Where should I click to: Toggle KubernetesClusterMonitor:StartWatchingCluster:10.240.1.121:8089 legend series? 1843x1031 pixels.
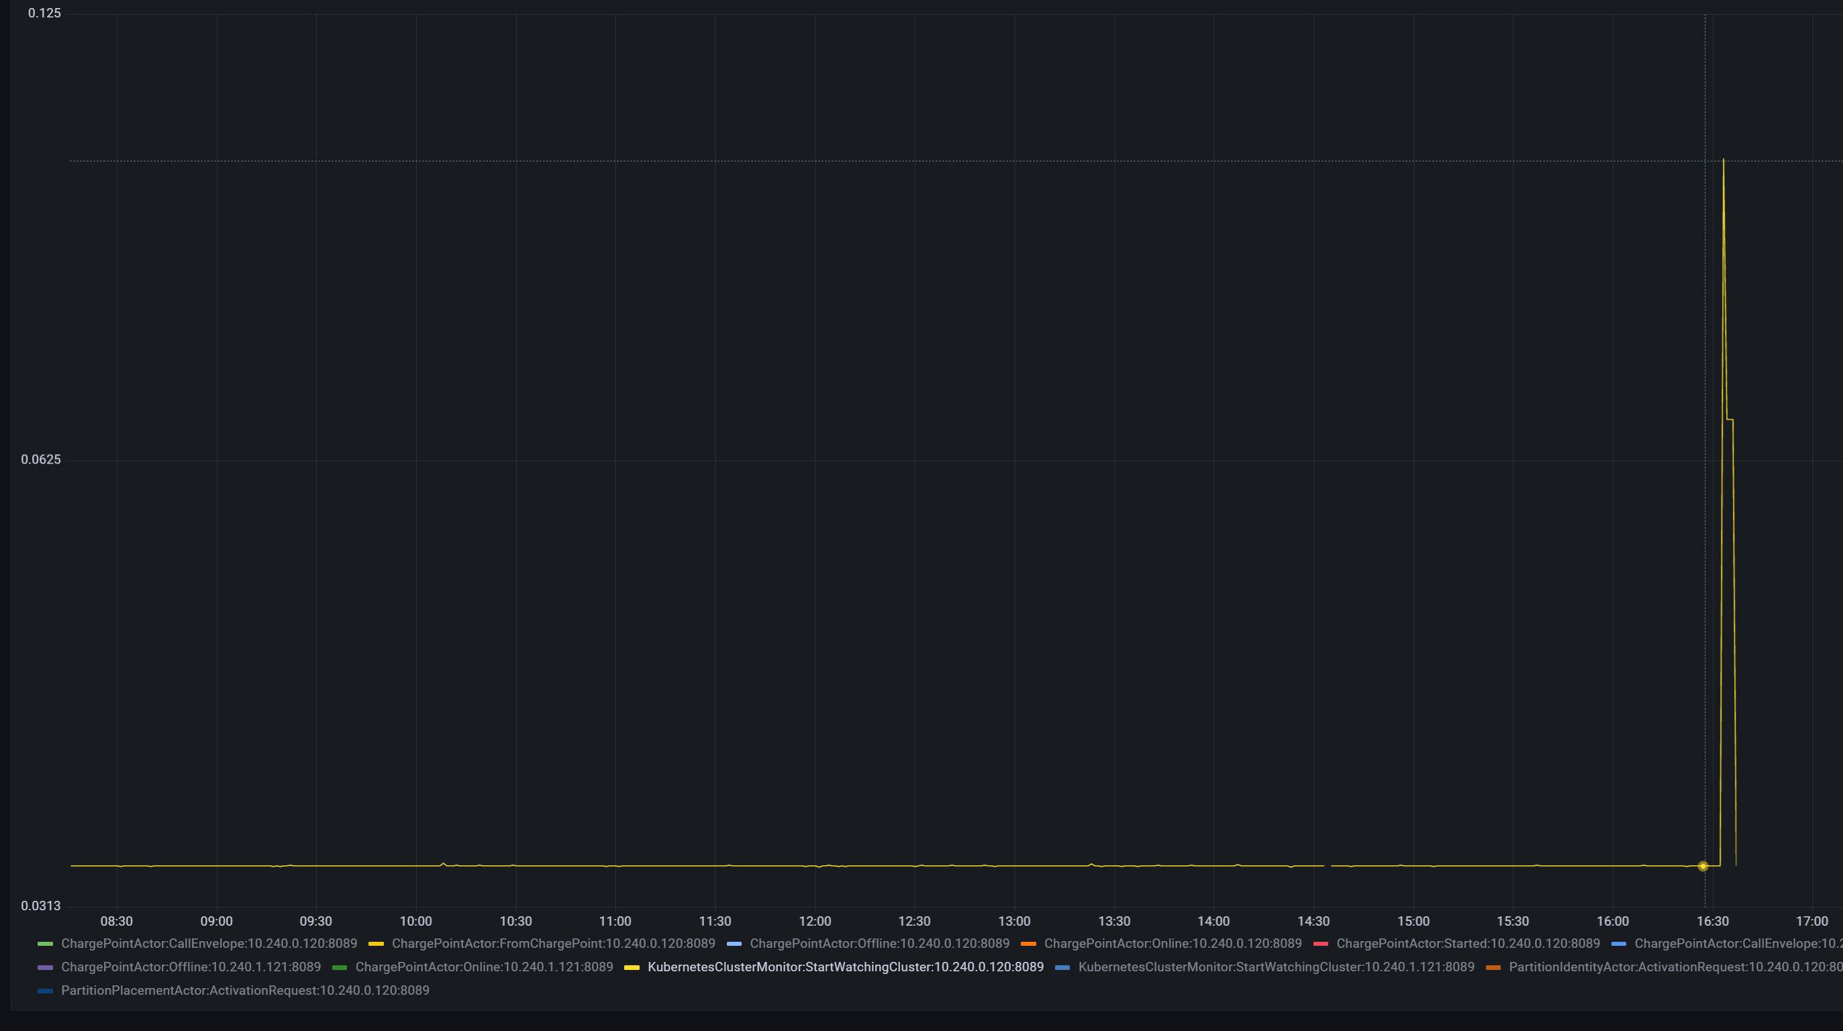[1277, 967]
